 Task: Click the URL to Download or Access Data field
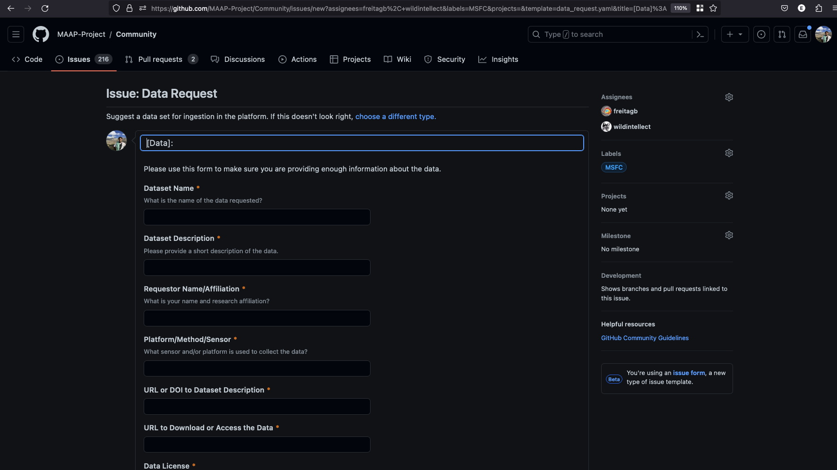257,445
